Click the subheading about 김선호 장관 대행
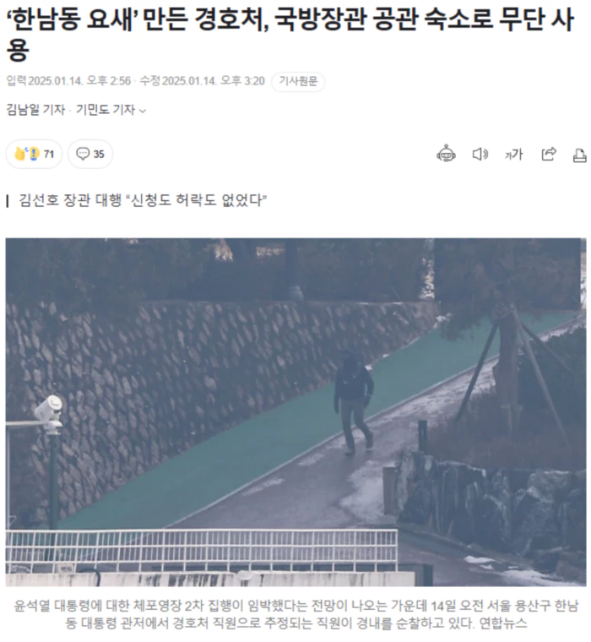 [143, 200]
